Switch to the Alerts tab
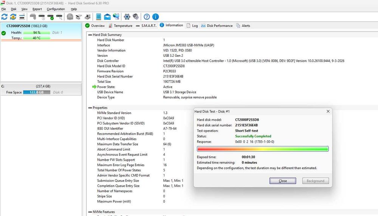 pyautogui.click(x=243, y=26)
